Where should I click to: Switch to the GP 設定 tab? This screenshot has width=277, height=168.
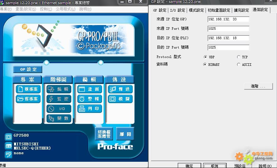pos(160,10)
